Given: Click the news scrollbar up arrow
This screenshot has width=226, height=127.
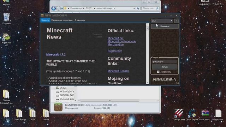Looking at the screenshot, I should [148, 25].
